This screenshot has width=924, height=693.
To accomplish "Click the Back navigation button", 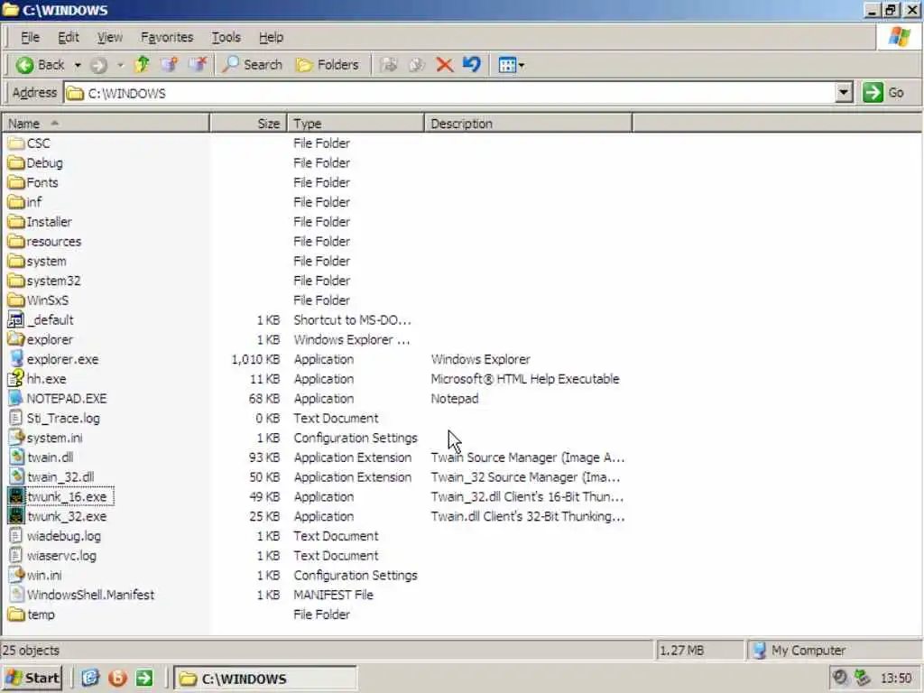I will click(x=40, y=65).
